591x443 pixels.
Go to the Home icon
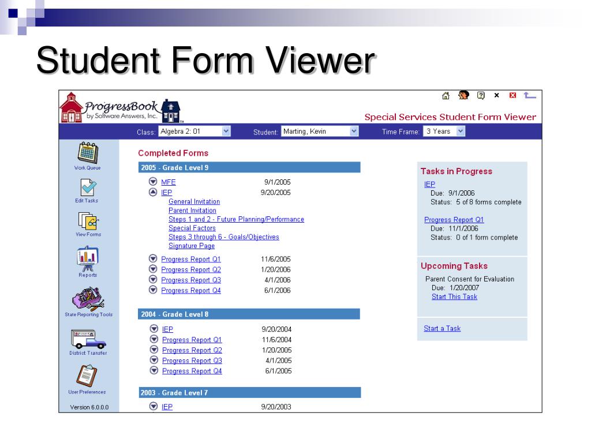pyautogui.click(x=446, y=96)
